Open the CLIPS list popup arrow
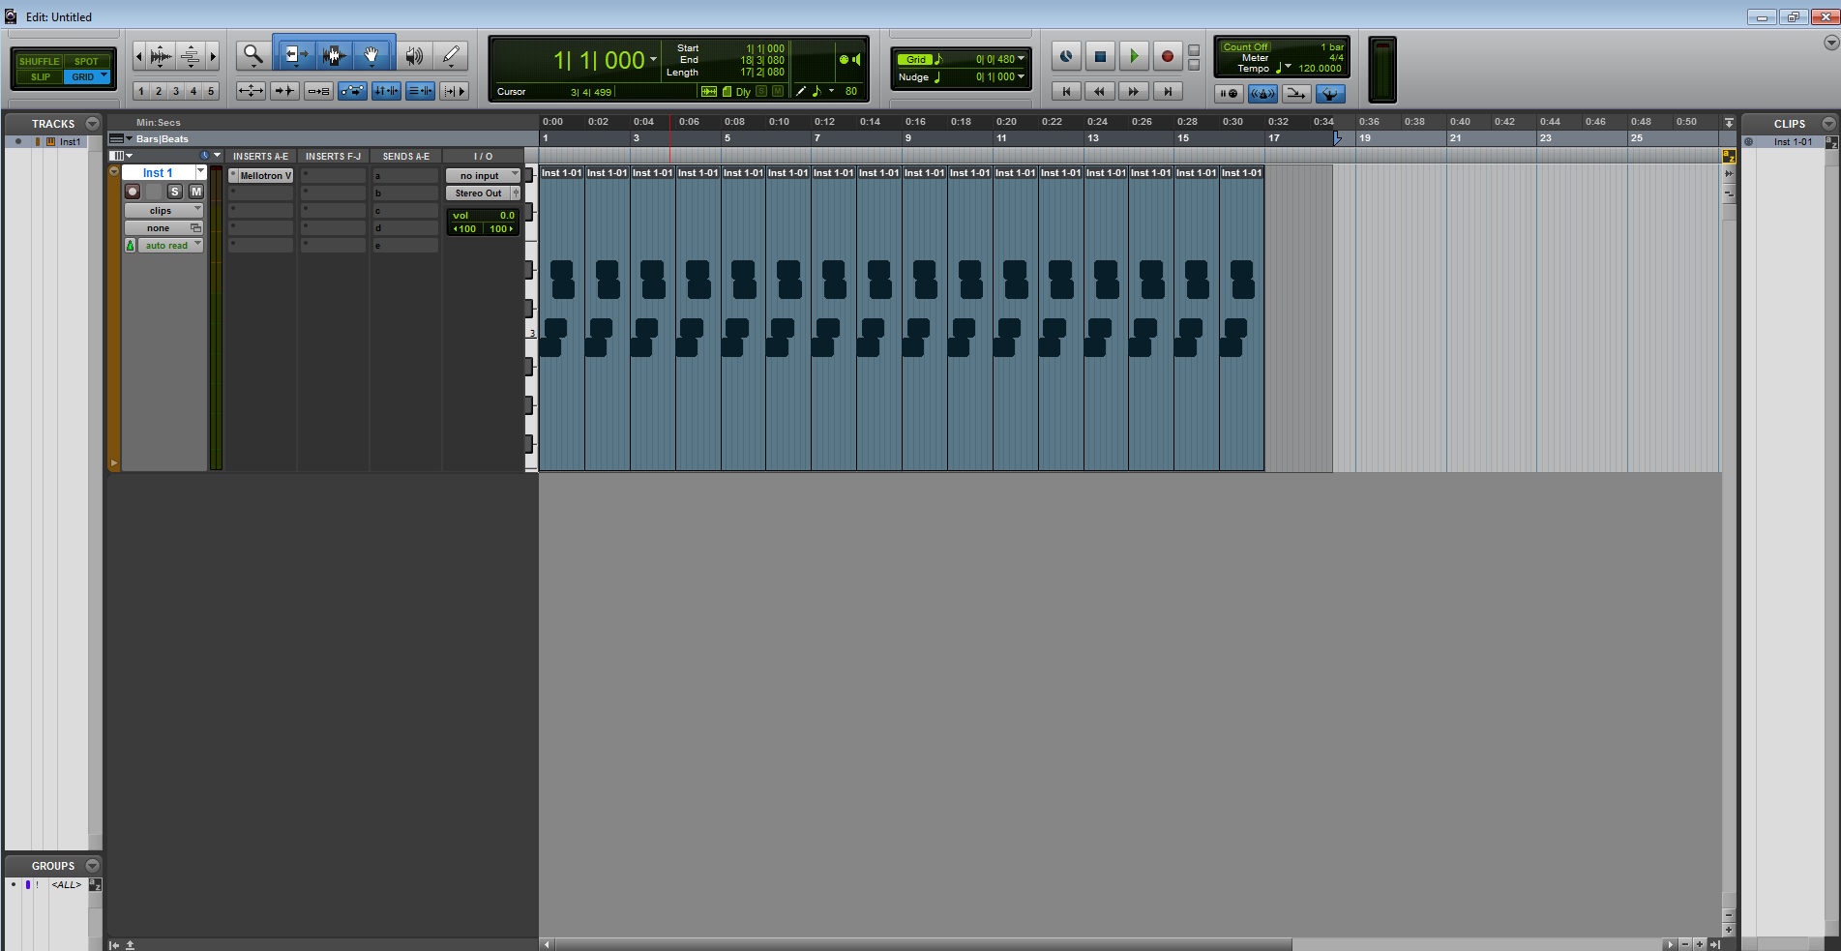1841x951 pixels. (x=1828, y=123)
